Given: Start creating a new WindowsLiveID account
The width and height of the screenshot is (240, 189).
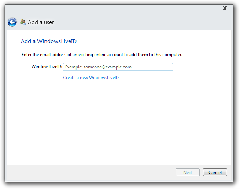Looking at the screenshot, I should point(91,78).
